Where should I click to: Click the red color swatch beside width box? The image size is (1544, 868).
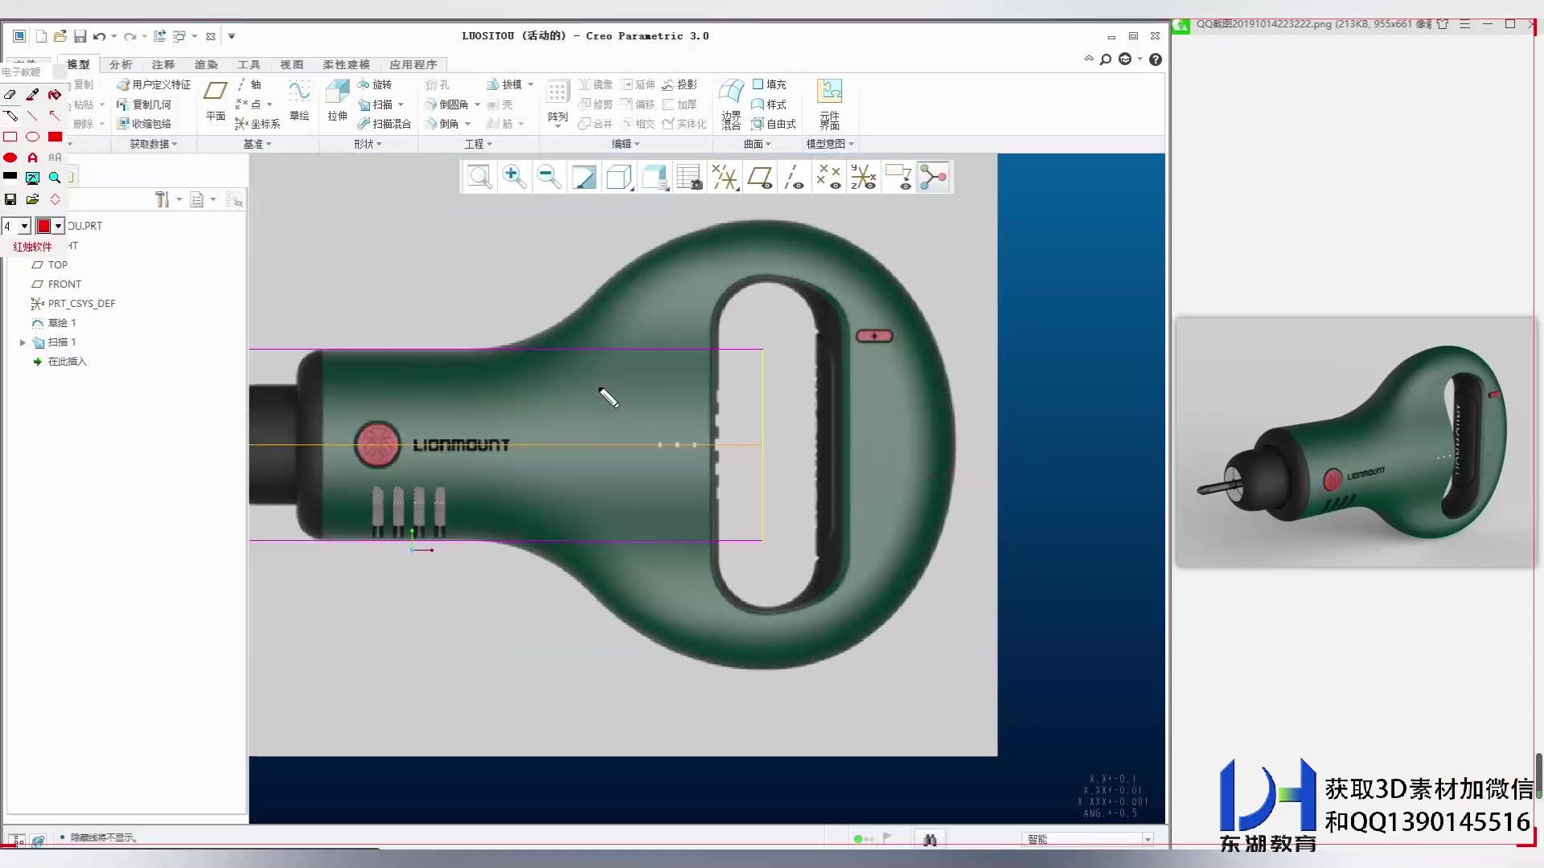click(x=43, y=227)
